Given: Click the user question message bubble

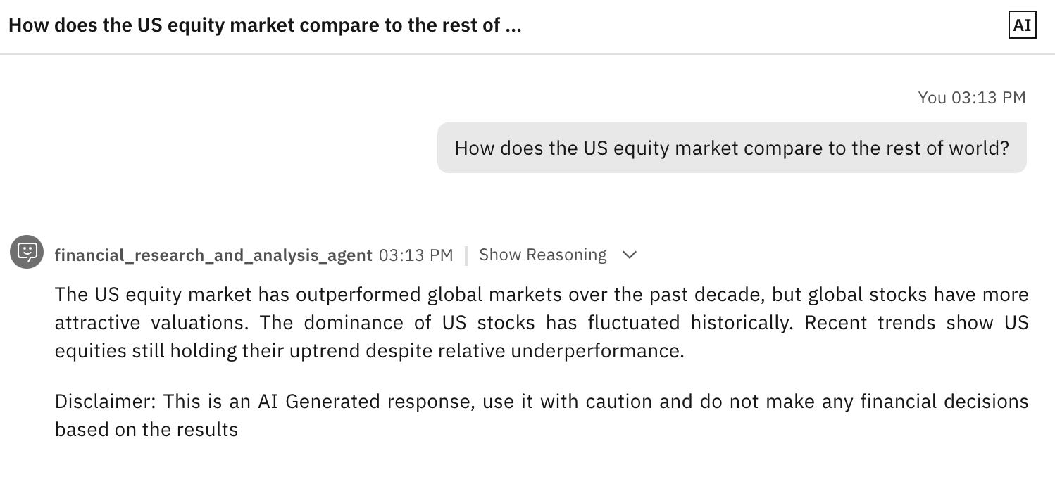Looking at the screenshot, I should point(732,148).
